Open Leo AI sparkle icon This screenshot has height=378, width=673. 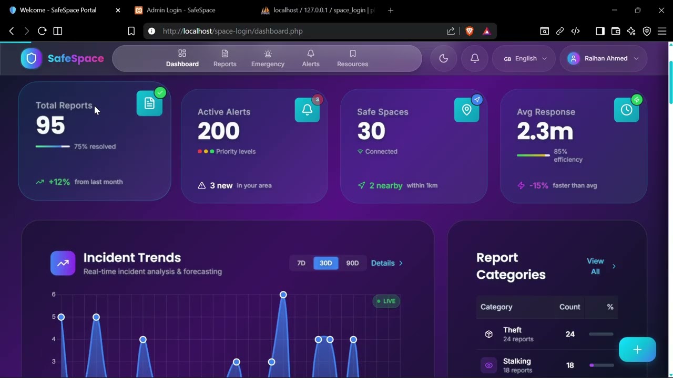(x=631, y=31)
